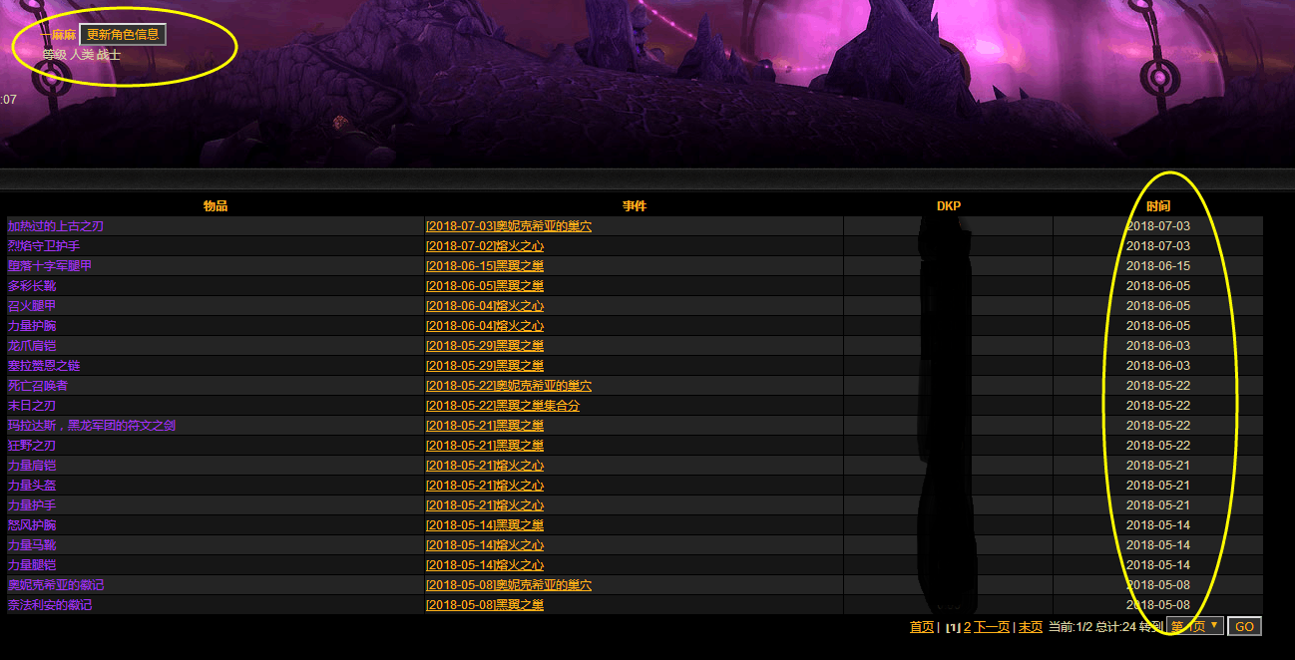Click the 力量头盔 item link
The width and height of the screenshot is (1295, 660).
pyautogui.click(x=31, y=485)
